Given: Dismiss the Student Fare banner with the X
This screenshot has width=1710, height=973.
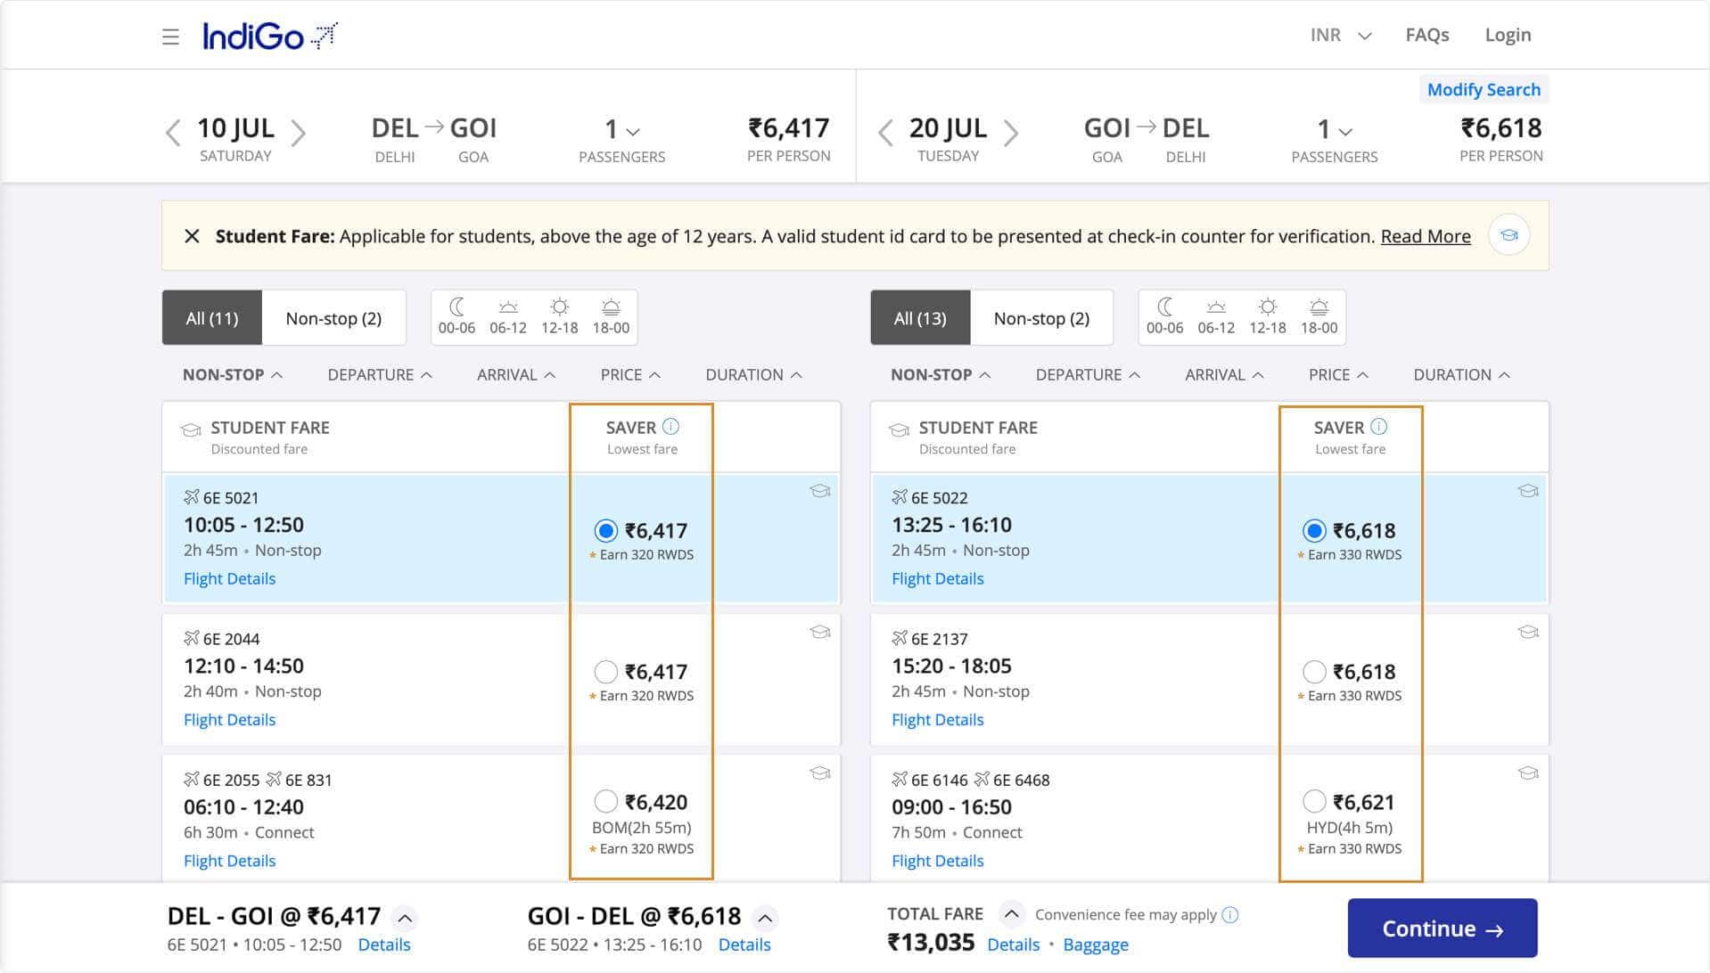Looking at the screenshot, I should 193,236.
